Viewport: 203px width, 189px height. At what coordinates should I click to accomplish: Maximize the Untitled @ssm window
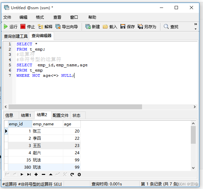click(176, 8)
